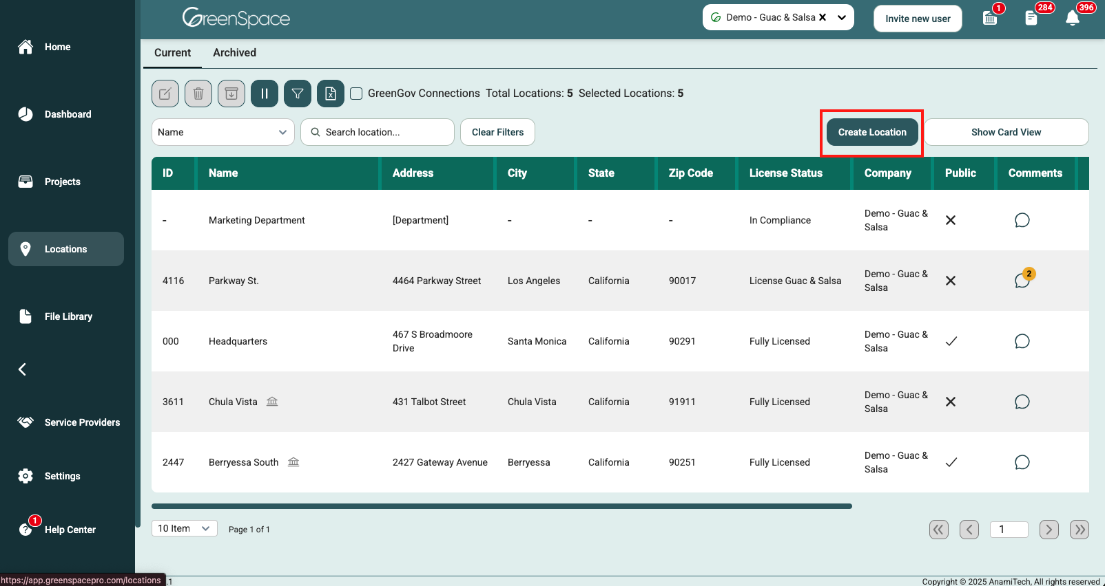Viewport: 1105px width, 586px height.
Task: Toggle the Public X mark for Marketing Department
Action: tap(951, 220)
